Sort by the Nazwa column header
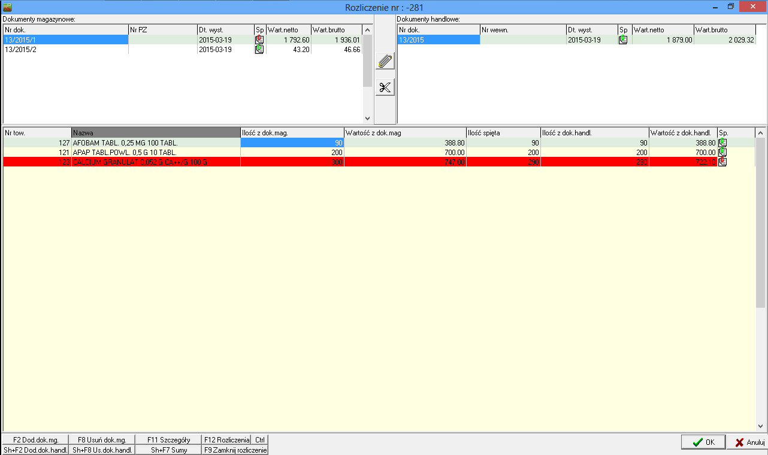Viewport: 768px width, 455px height. pyautogui.click(x=155, y=132)
